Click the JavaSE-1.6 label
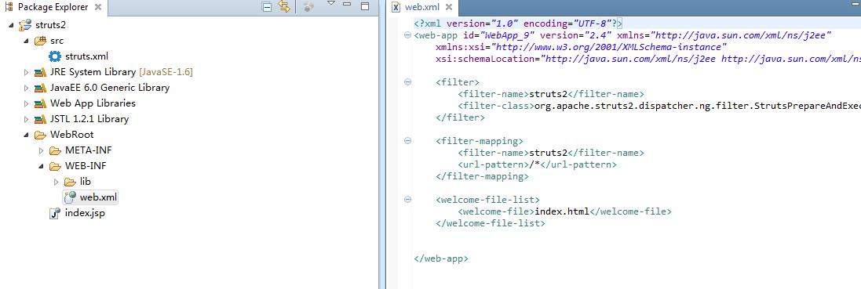This screenshot has height=289, width=861. point(166,72)
